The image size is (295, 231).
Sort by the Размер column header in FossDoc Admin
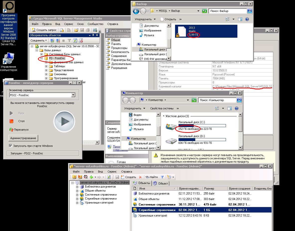[215, 188]
